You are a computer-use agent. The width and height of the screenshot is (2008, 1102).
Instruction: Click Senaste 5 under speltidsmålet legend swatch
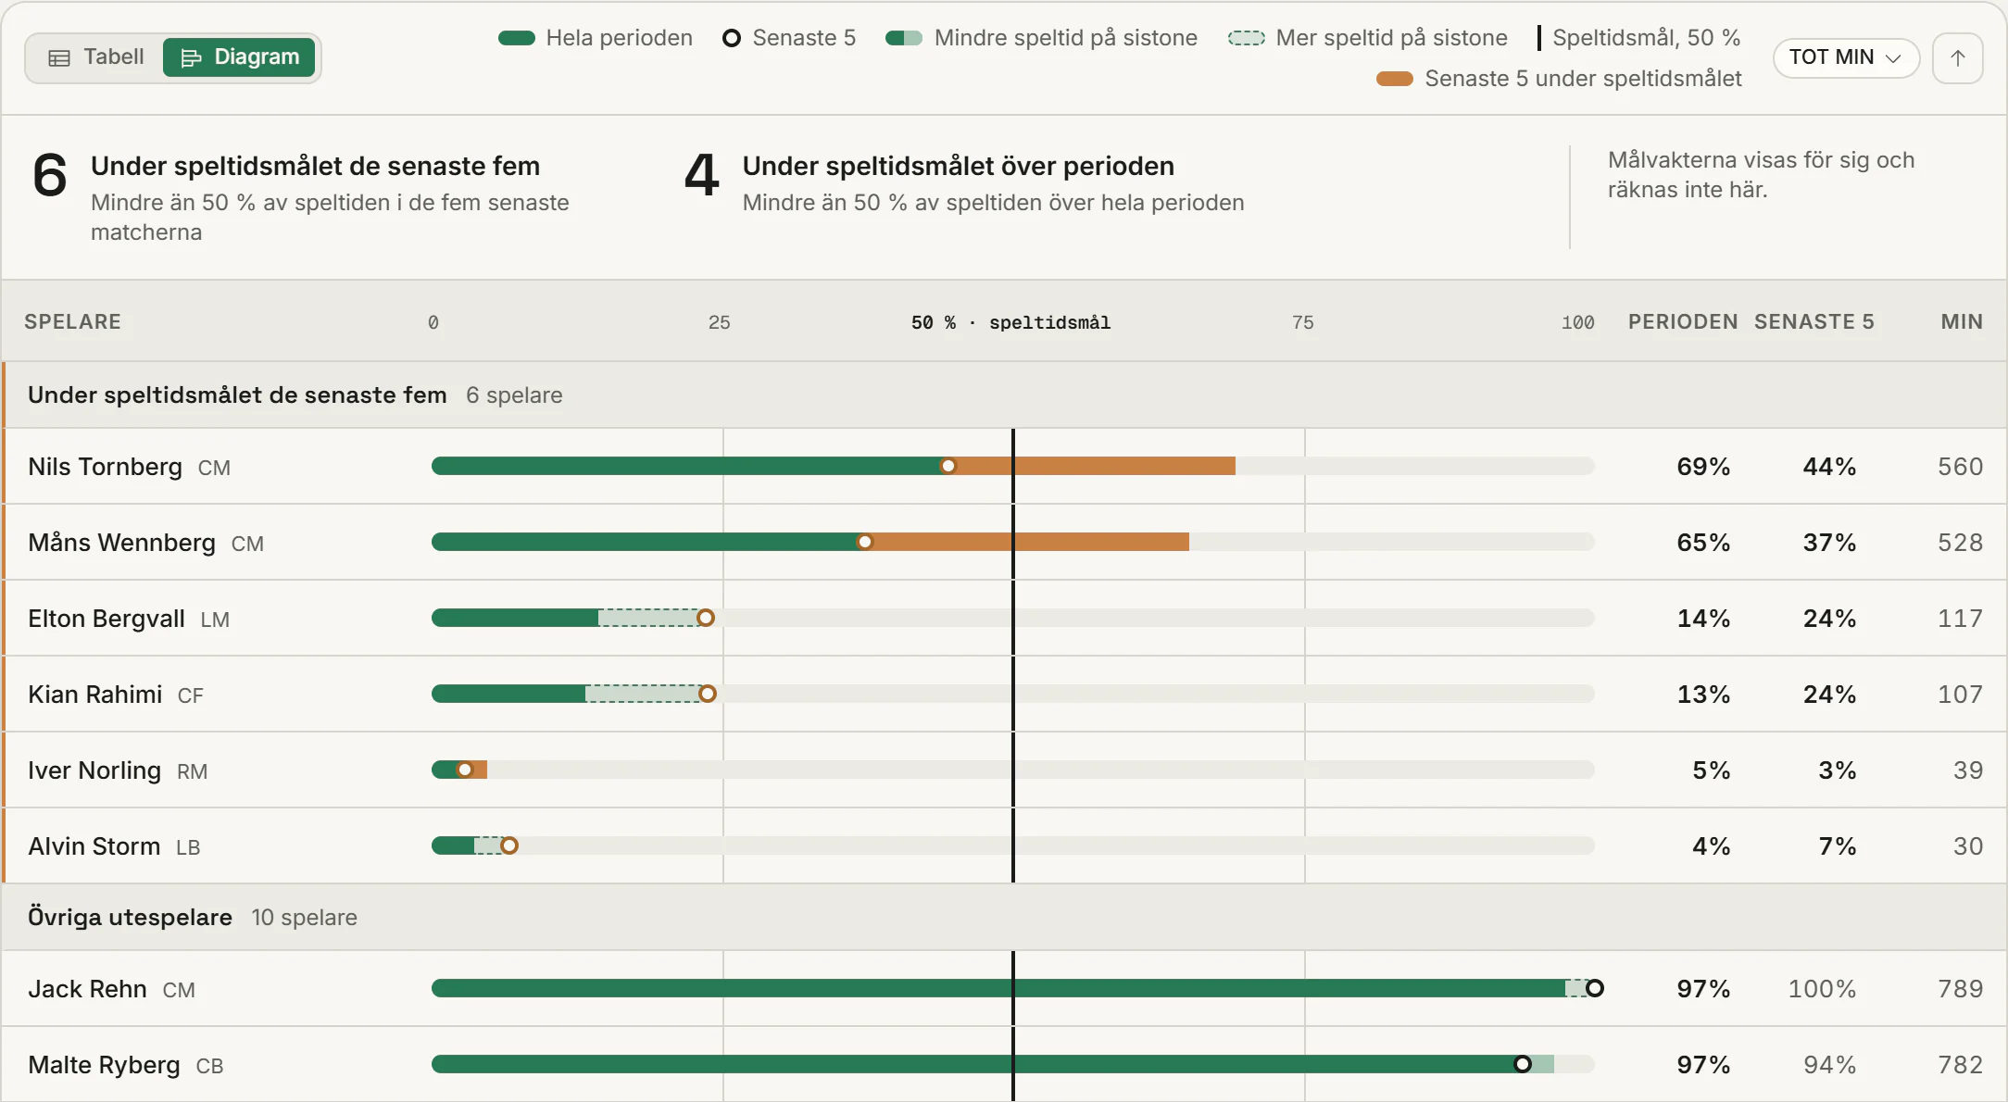(x=1394, y=79)
